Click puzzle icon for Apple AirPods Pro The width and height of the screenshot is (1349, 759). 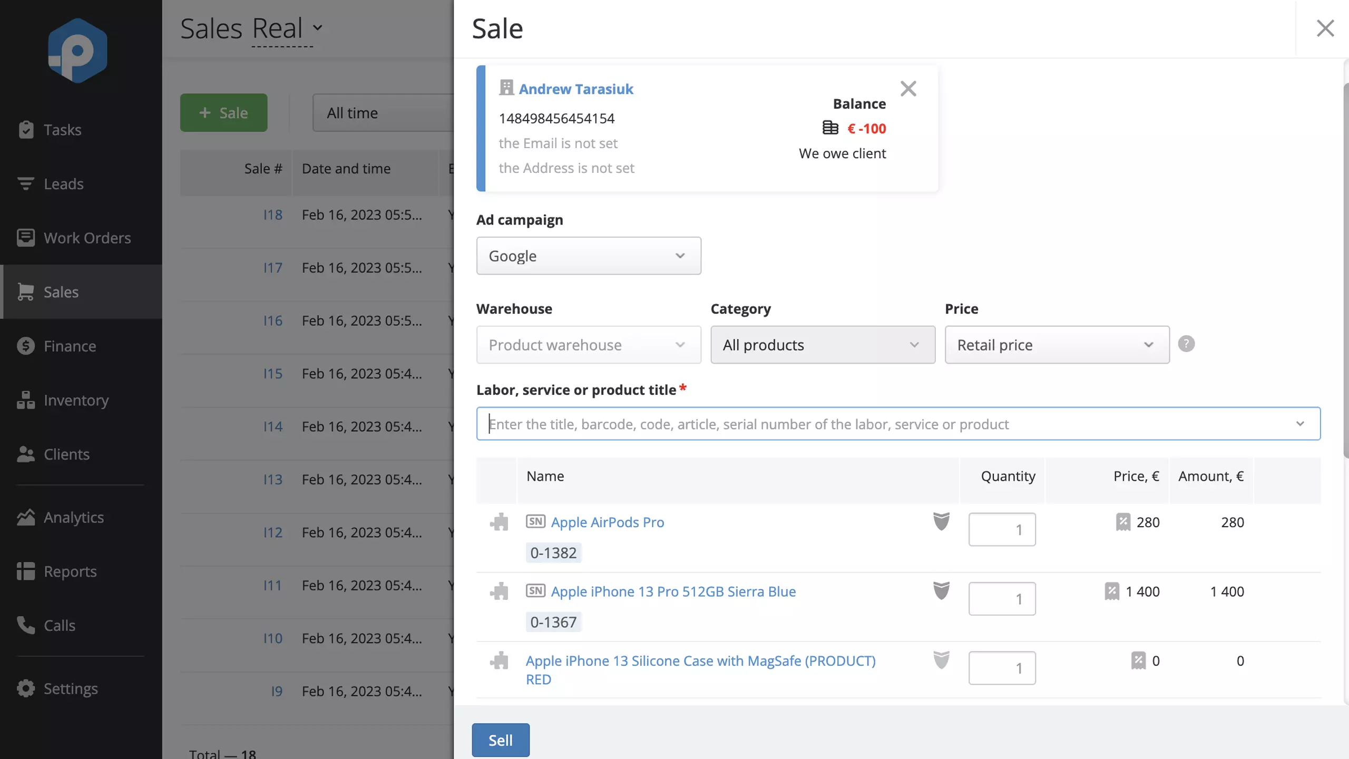[499, 522]
